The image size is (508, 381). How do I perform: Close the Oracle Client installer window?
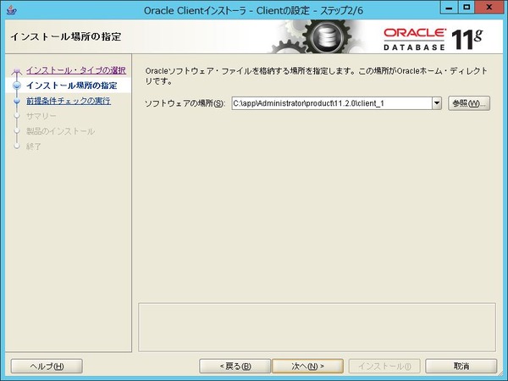(x=489, y=8)
